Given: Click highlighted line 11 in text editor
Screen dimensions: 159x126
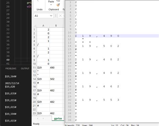Looking at the screenshot, I should pos(117,36).
